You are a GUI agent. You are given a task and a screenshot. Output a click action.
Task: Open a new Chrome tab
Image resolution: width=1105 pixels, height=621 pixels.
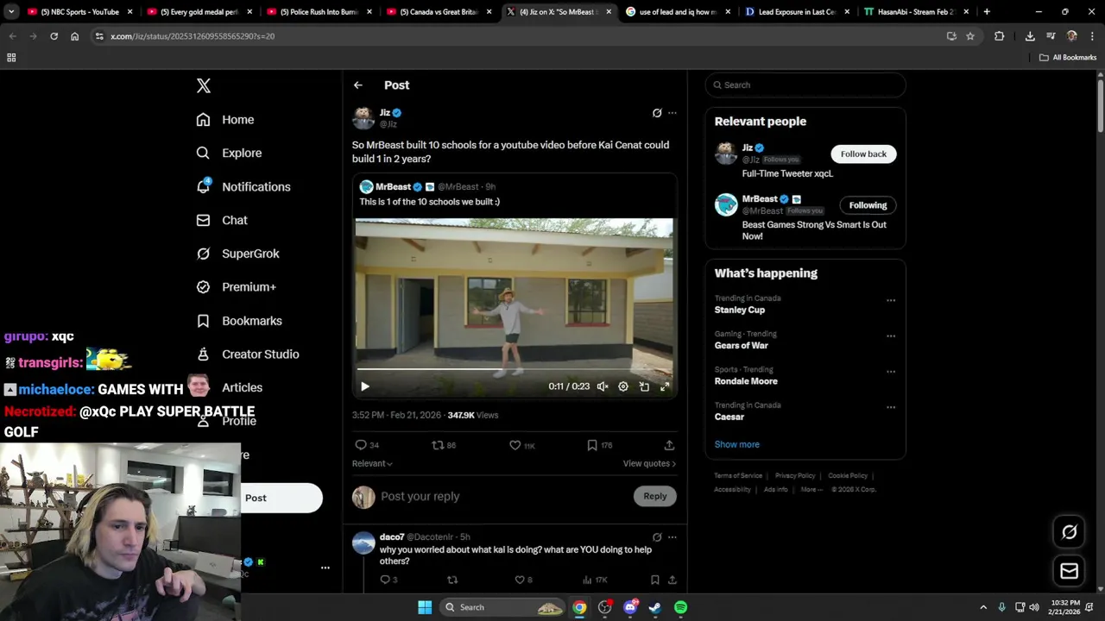(987, 12)
